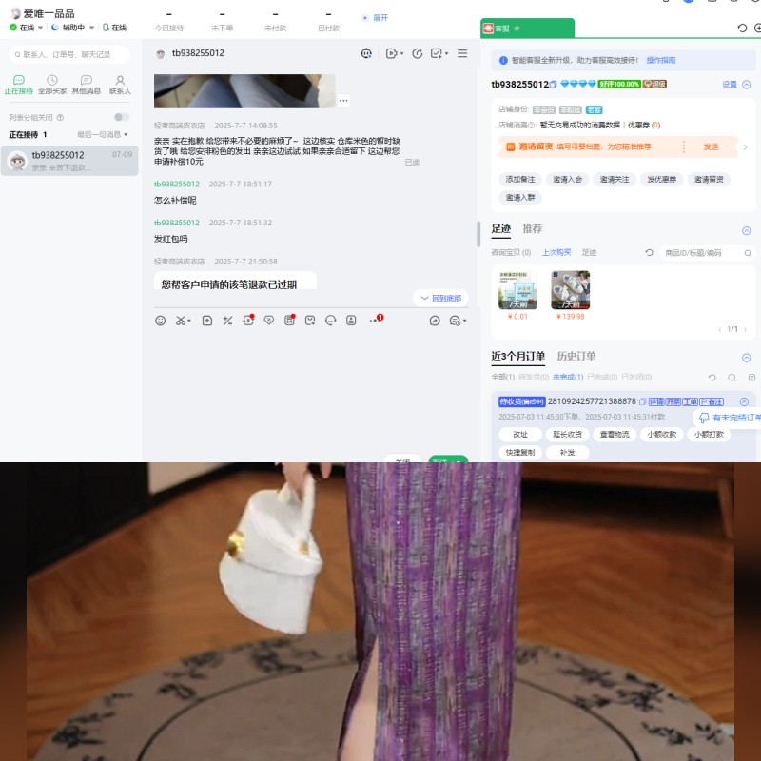The height and width of the screenshot is (761, 761).
Task: Open the 最后一句消息 sort dropdown
Action: (103, 134)
